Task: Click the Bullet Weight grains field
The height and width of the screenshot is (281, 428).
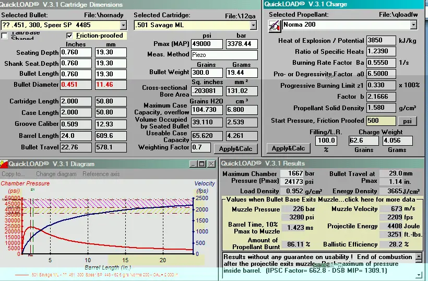Action: 207,73
